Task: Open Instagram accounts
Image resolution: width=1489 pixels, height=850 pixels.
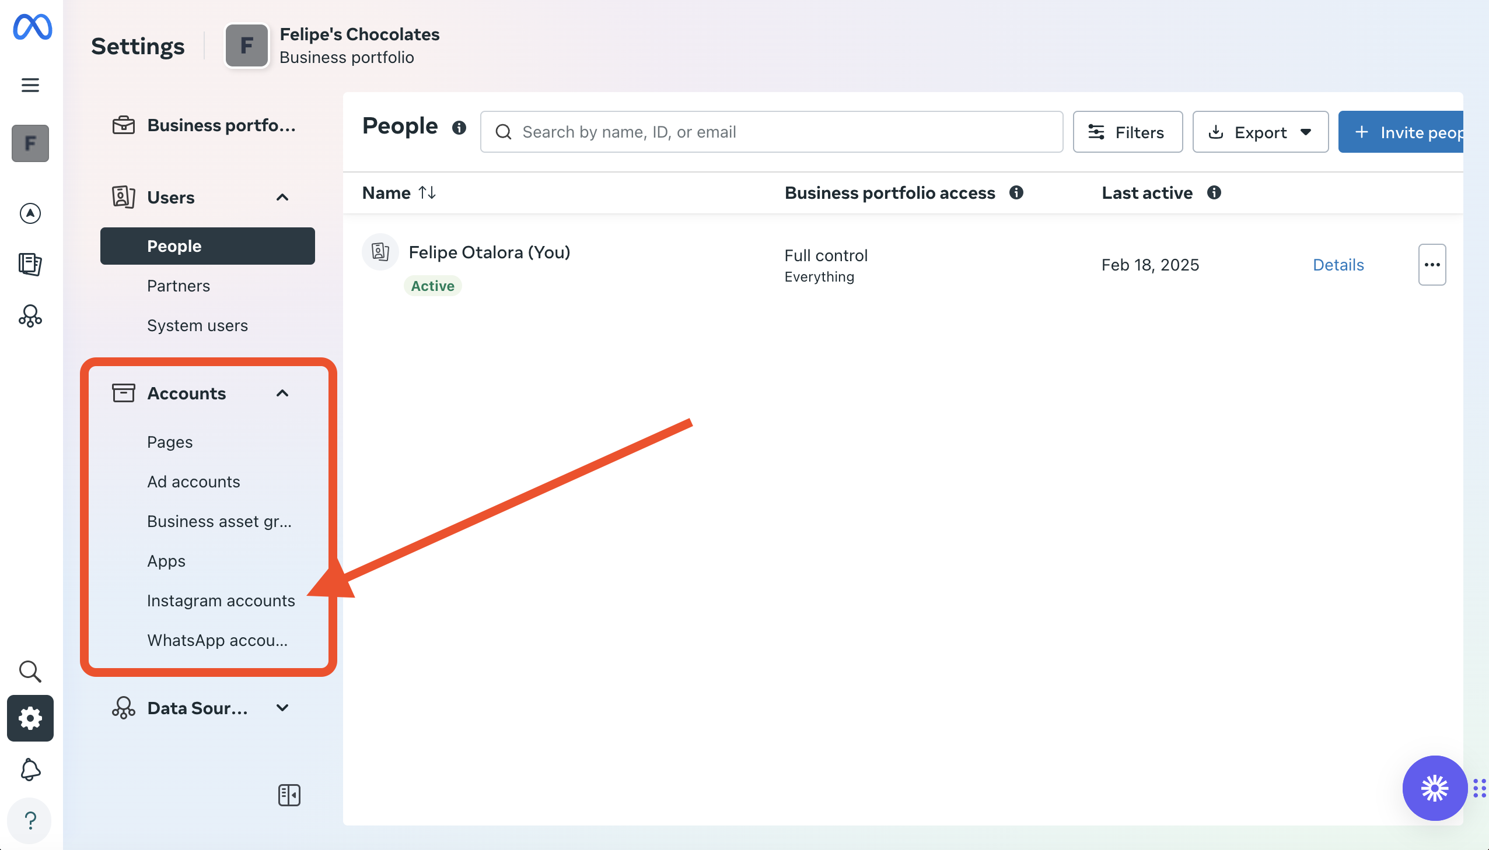Action: pos(221,600)
